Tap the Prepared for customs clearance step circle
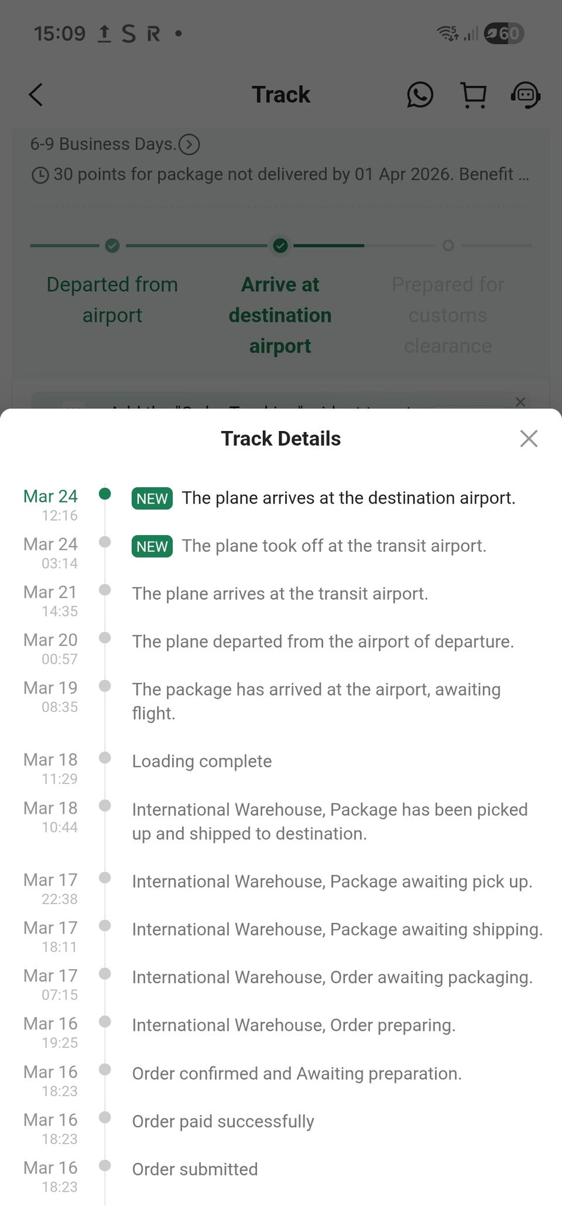562x1218 pixels. (x=448, y=246)
